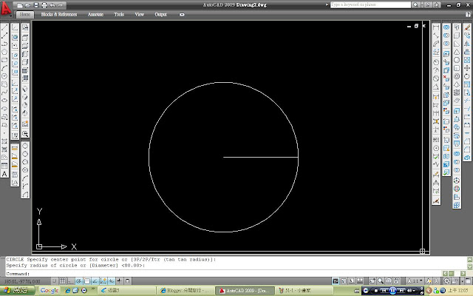This screenshot has height=296, width=473.
Task: Open the annotation scale 1:1 dropdown
Action: tap(415, 281)
